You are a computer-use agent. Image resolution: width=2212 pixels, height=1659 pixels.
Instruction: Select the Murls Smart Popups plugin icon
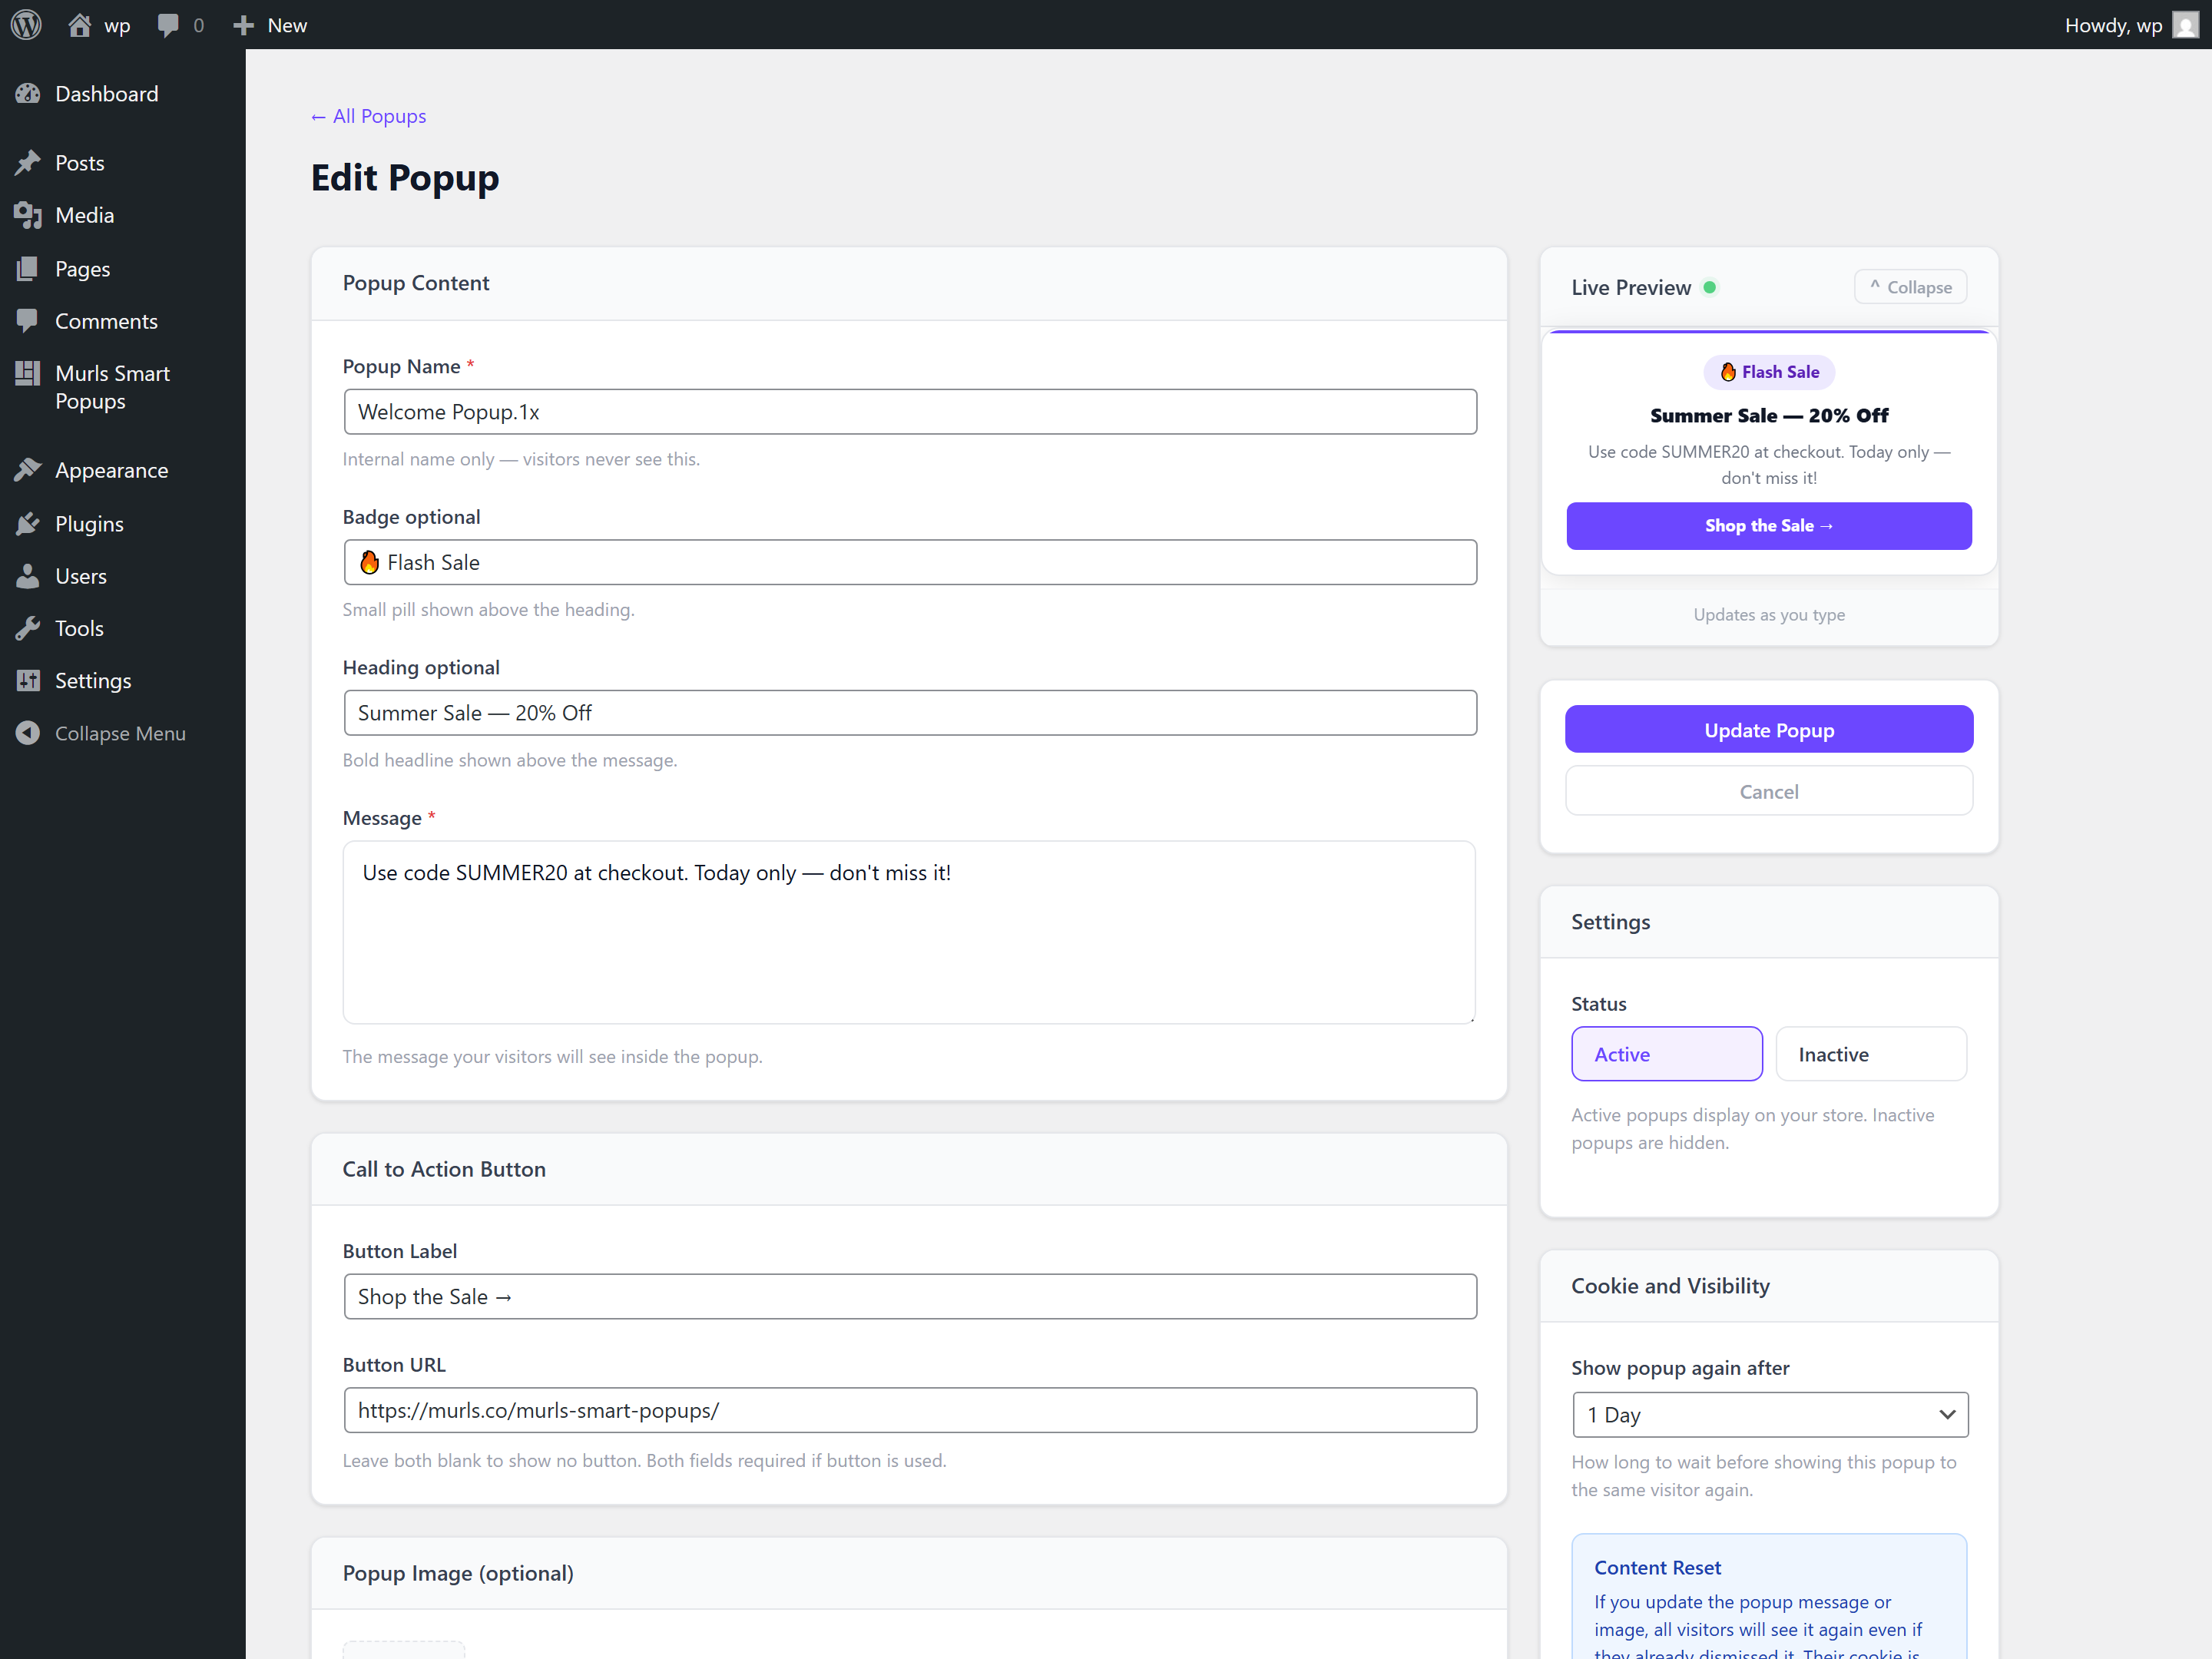coord(28,373)
